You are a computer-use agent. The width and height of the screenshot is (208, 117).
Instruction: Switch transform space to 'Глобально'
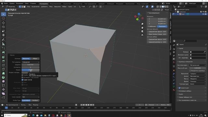152,27
